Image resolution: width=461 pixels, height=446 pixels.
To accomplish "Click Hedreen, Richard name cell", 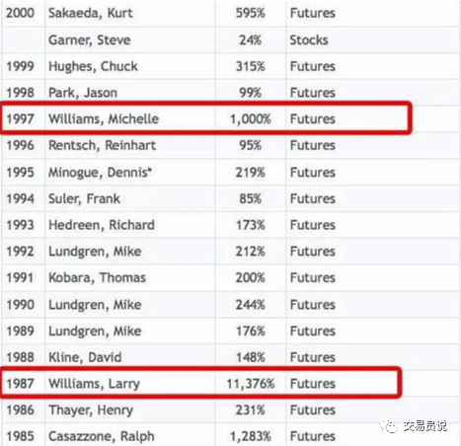I will click(x=102, y=225).
